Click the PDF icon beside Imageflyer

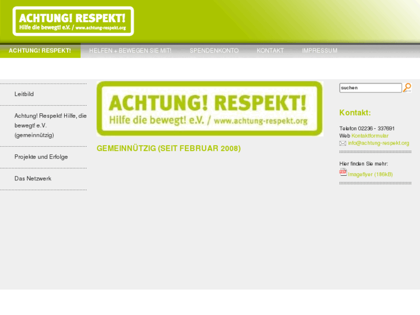(x=343, y=172)
